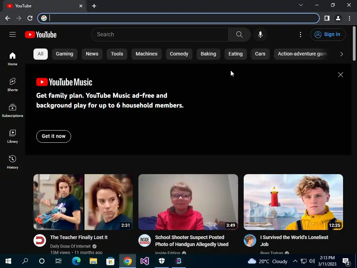The image size is (357, 268).
Task: Click the search magnifier button
Action: 239,35
